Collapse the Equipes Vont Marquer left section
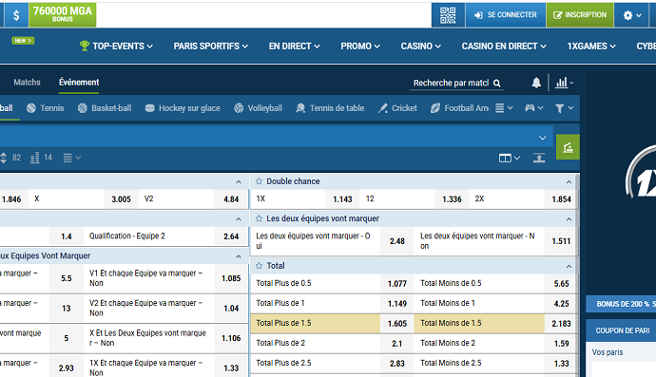This screenshot has height=377, width=656. point(239,256)
